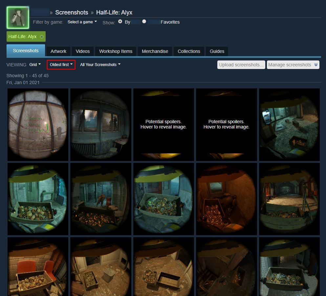Viewport: 326px width, 296px height.
Task: Open the thumbnail of the arched tunnel corridor
Action: coord(289,199)
